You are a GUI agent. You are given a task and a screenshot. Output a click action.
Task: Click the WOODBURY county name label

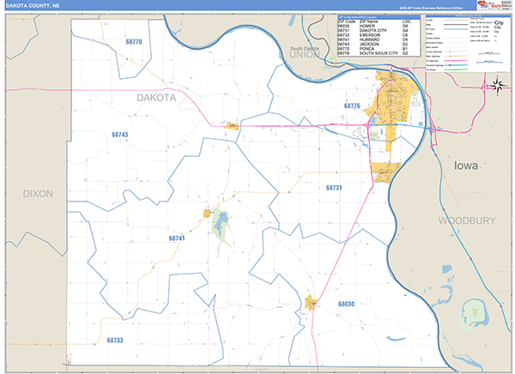(467, 220)
